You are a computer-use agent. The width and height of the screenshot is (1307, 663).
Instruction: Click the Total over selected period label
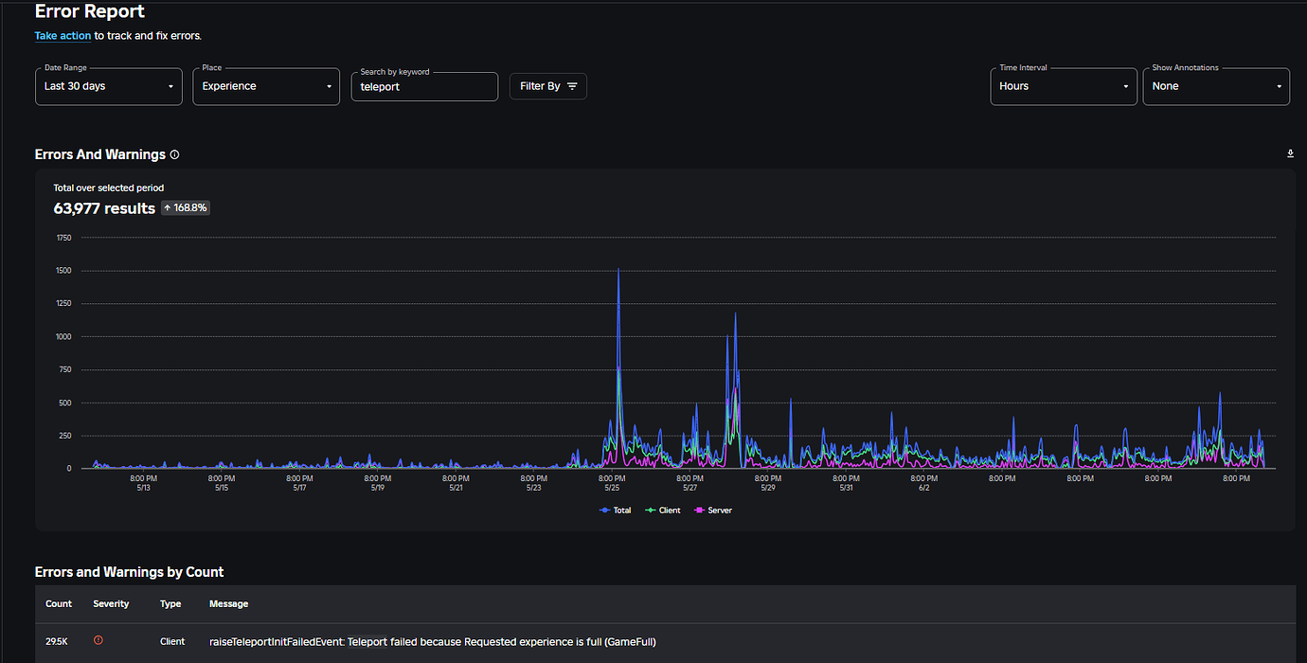[x=109, y=188]
